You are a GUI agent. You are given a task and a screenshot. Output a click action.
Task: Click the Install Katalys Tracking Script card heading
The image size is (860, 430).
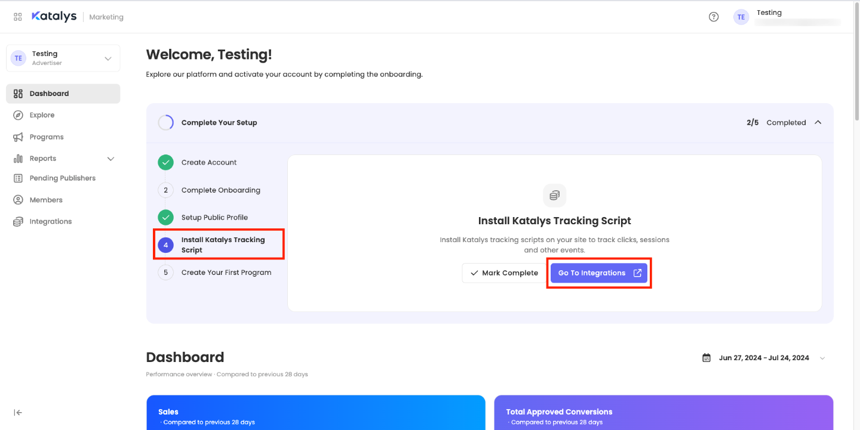click(x=555, y=221)
